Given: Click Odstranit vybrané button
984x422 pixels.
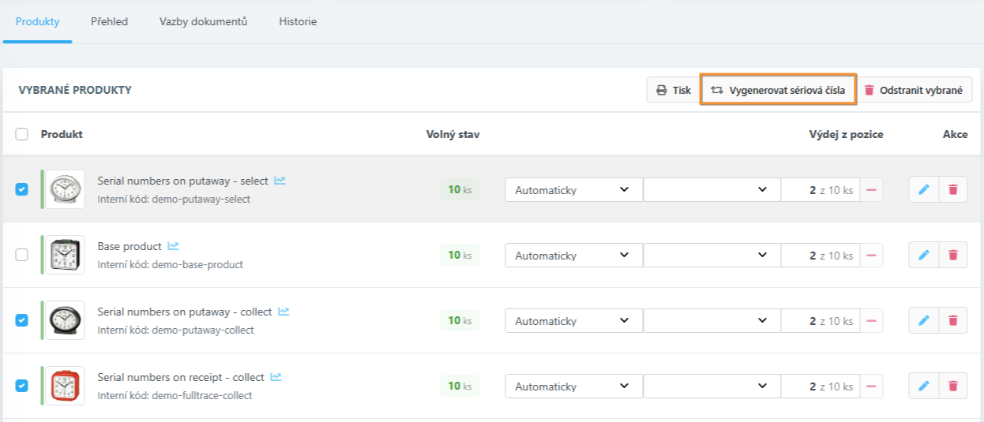Looking at the screenshot, I should coord(915,90).
